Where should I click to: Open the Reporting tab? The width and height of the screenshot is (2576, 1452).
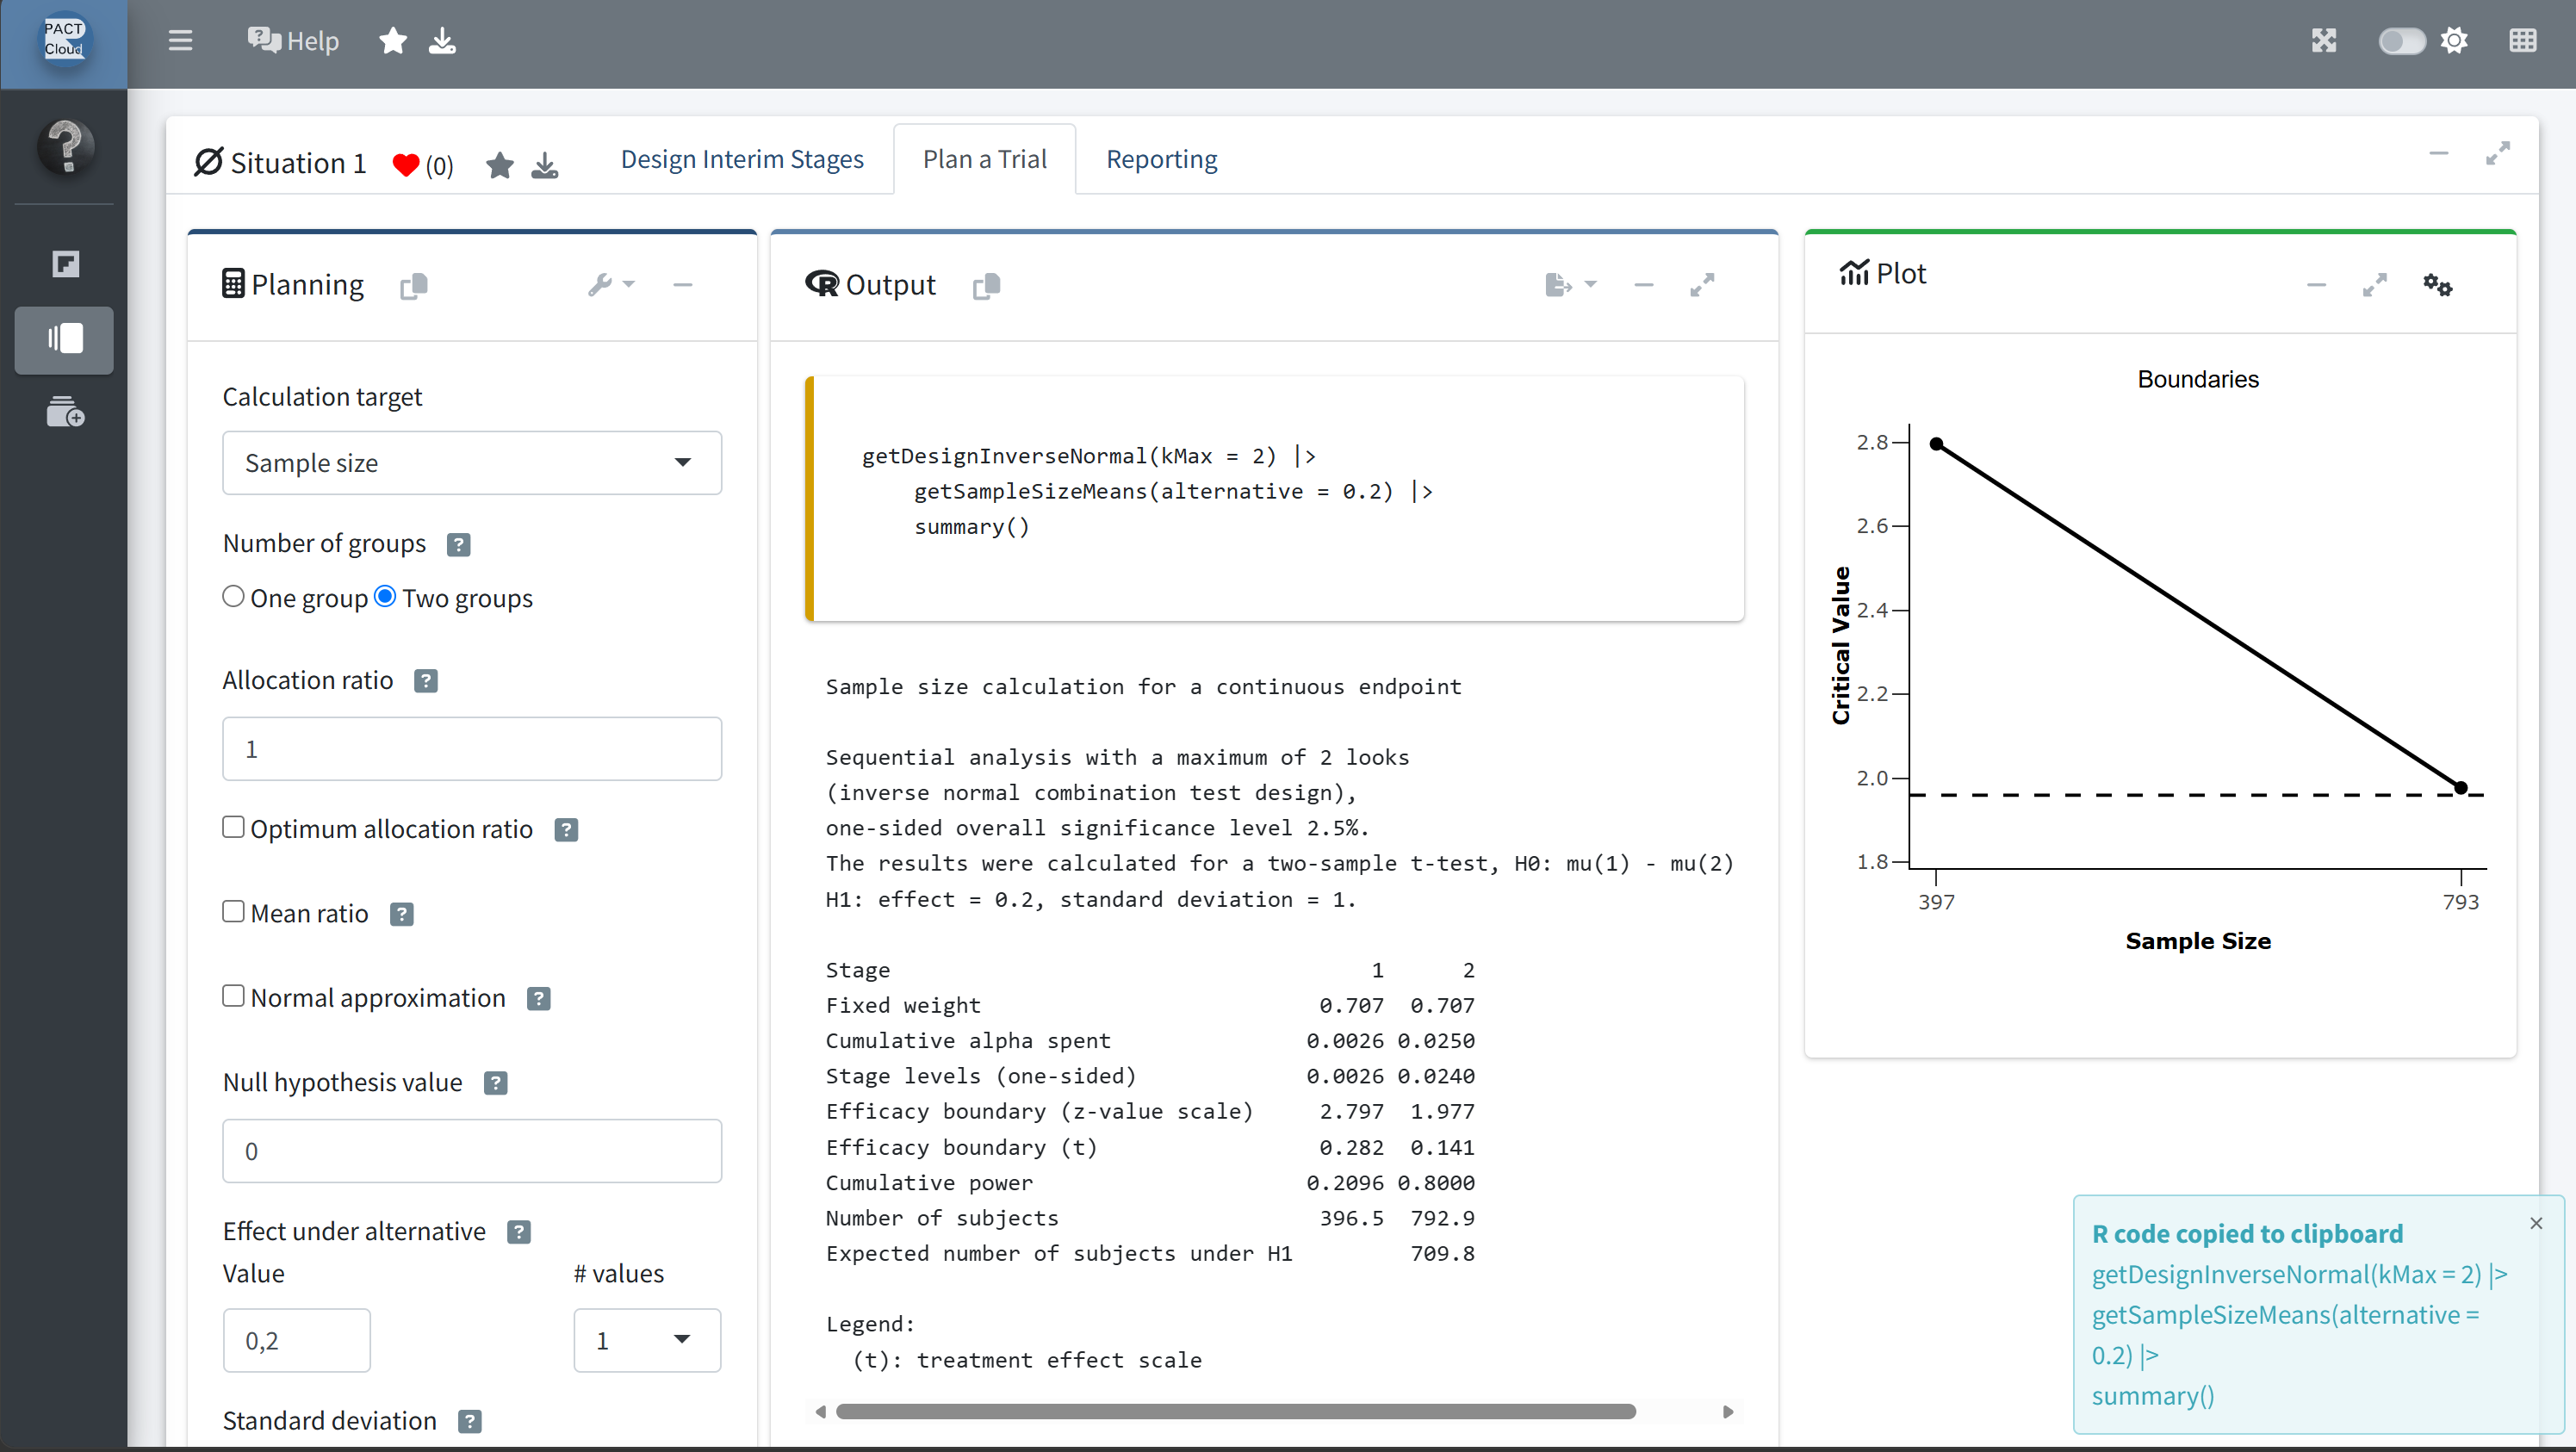[x=1162, y=159]
